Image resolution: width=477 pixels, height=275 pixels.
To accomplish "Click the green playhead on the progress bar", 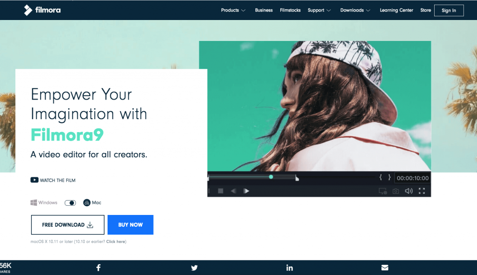I will click(271, 177).
